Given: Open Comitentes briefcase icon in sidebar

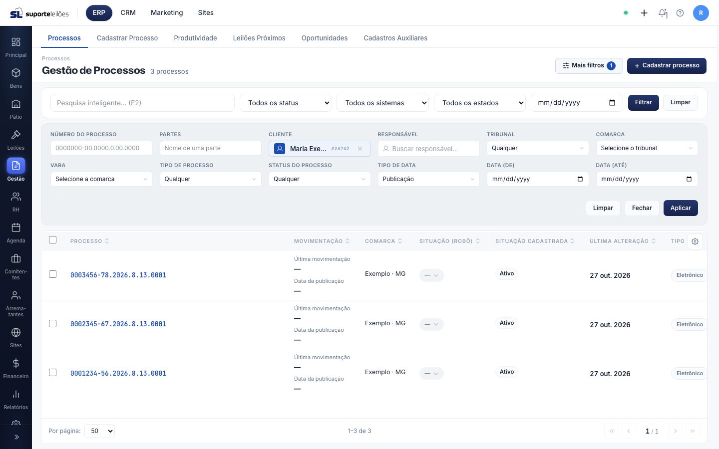Looking at the screenshot, I should (16, 258).
